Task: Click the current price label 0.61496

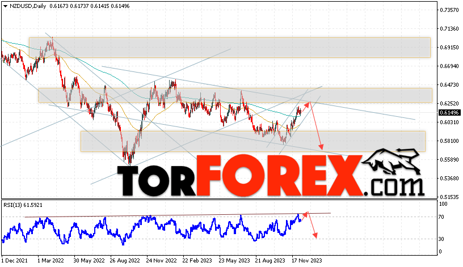Action: coord(449,112)
